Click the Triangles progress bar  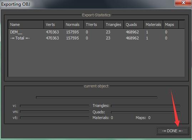coord(146,106)
